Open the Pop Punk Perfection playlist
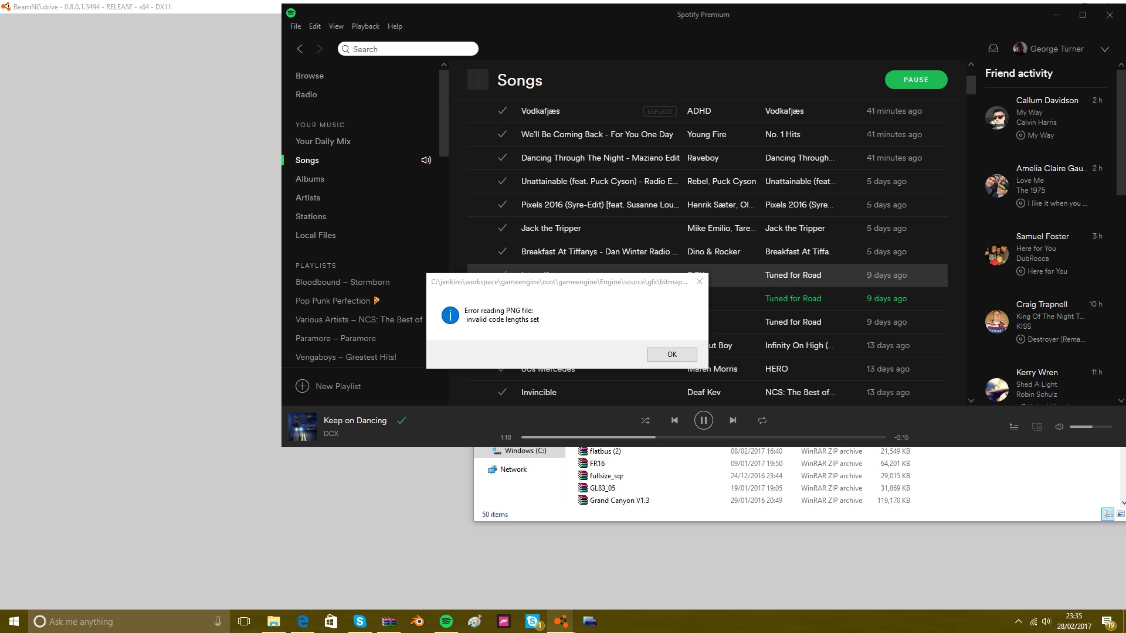This screenshot has height=633, width=1126. click(x=338, y=301)
